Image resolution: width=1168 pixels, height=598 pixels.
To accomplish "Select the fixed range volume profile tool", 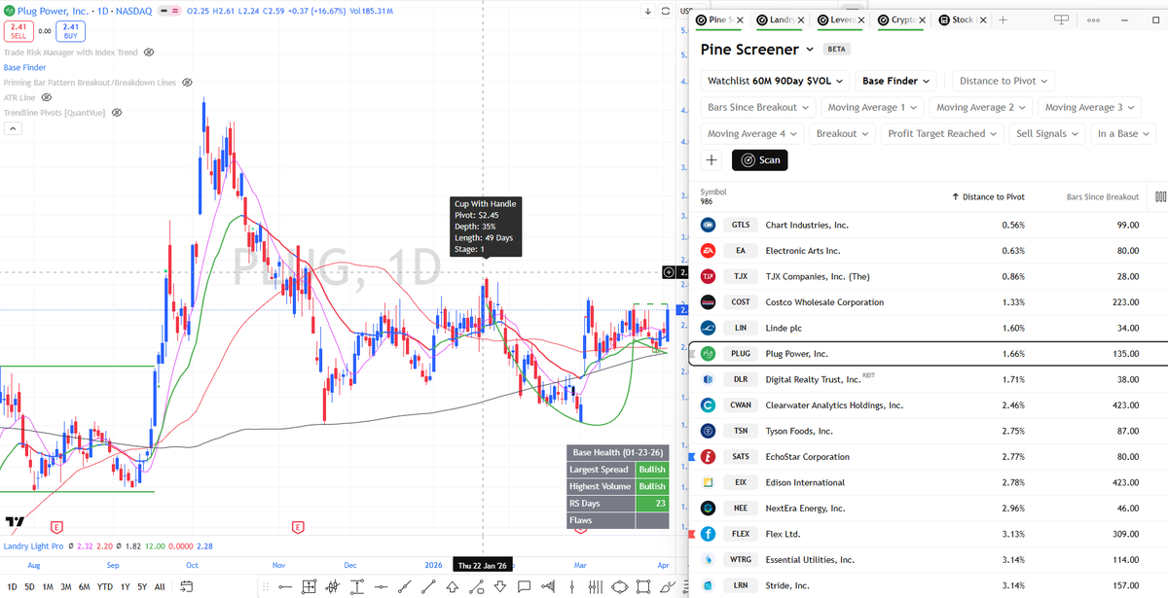I will click(x=548, y=586).
